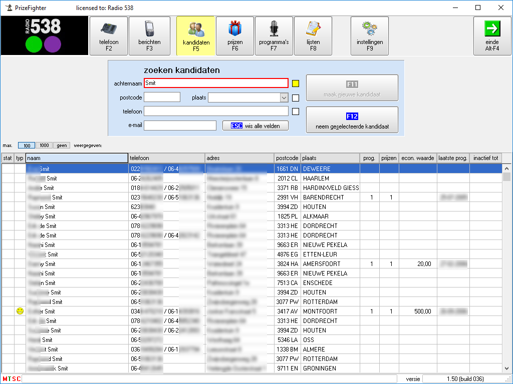Screen dimensions: 513x384
Task: Click into the e-mail search field
Action: [180, 125]
